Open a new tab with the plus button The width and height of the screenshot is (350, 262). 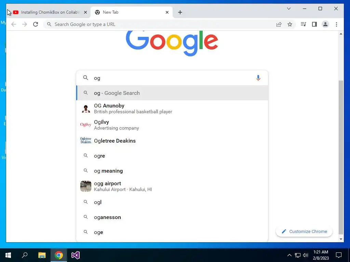(x=180, y=12)
